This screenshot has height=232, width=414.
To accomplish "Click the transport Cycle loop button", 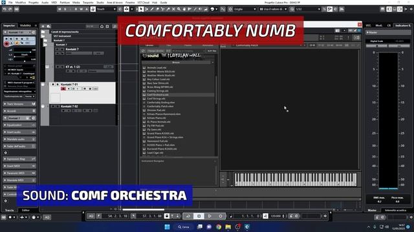I will point(188,216).
